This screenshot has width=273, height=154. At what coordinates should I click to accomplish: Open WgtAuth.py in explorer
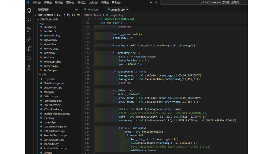(x=50, y=40)
